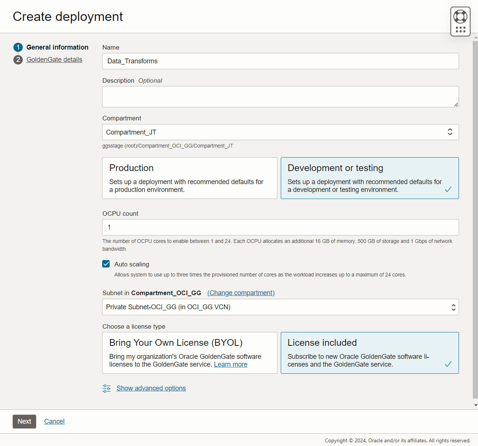Select the General information step
478x446 pixels.
coord(57,47)
